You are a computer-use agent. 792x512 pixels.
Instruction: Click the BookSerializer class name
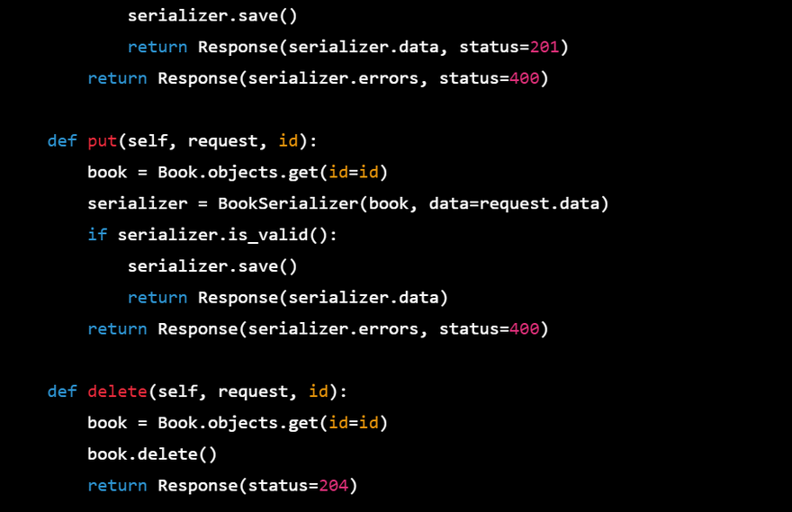288,204
